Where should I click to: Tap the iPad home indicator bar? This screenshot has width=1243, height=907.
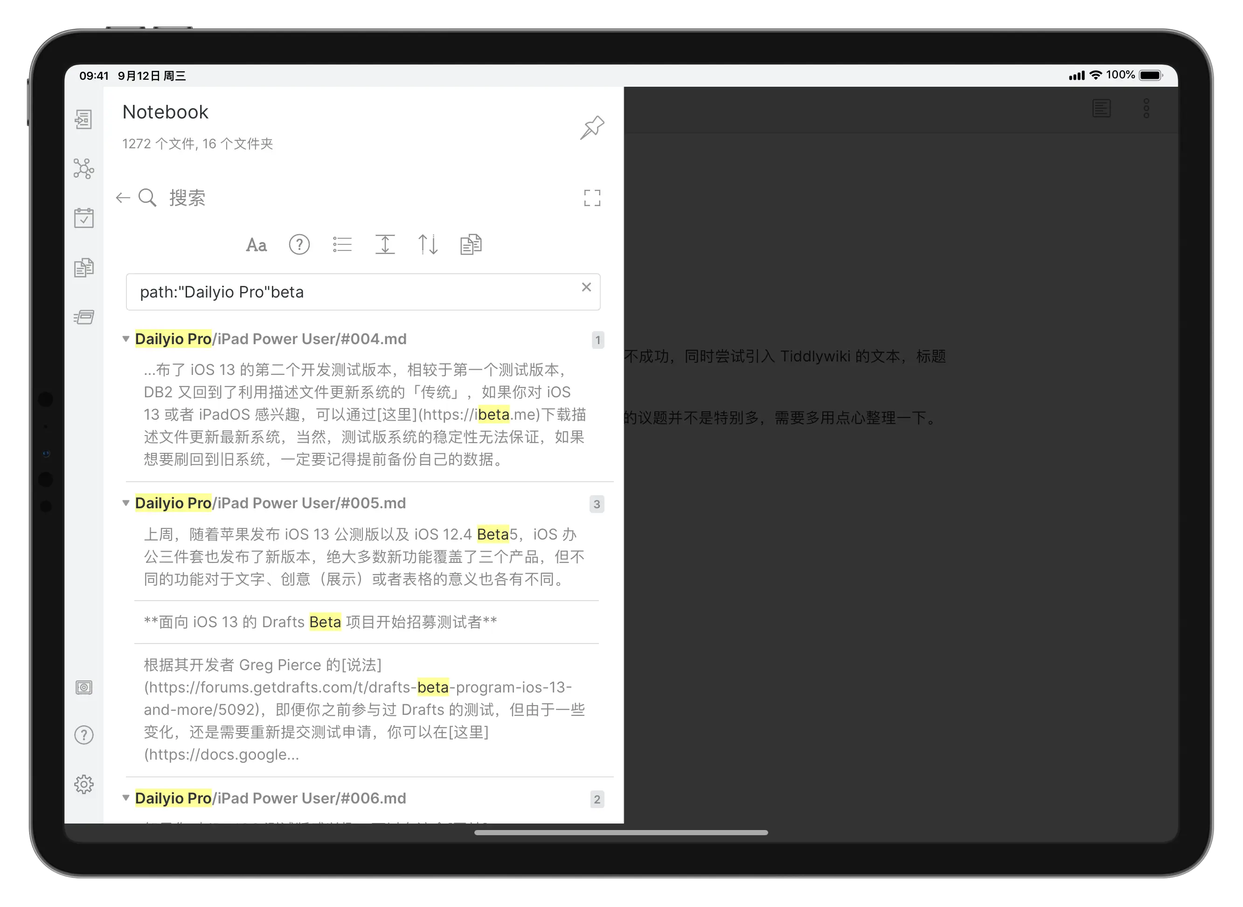click(x=621, y=832)
